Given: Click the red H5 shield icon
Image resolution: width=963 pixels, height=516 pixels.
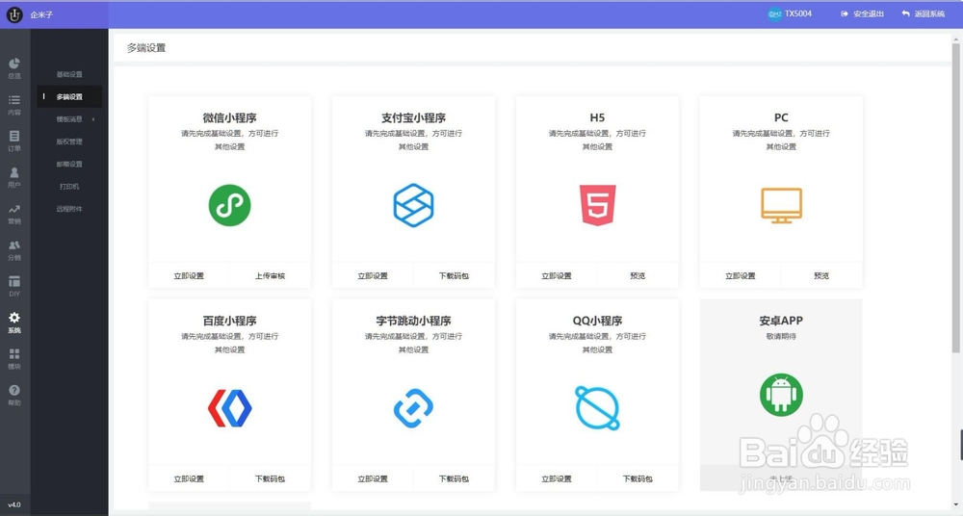Looking at the screenshot, I should [x=598, y=205].
